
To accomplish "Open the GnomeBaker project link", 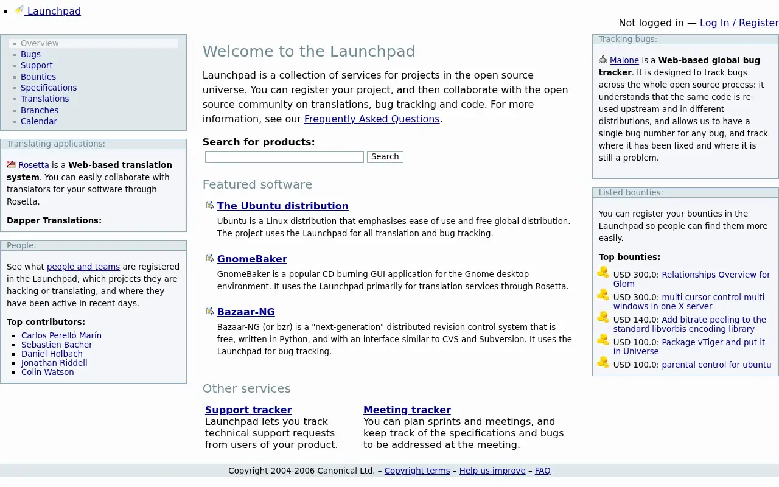I will tap(252, 259).
